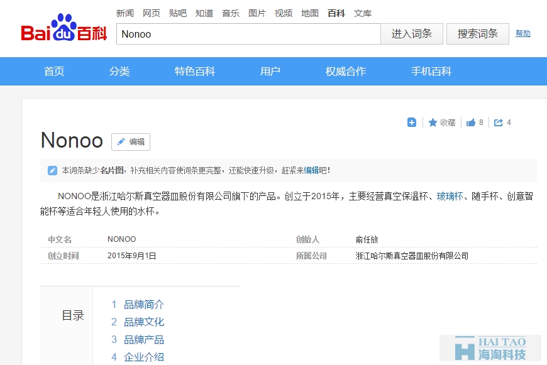Screen dimensions: 547x365
Task: Click the Nonoo entry title heading
Action: [72, 140]
